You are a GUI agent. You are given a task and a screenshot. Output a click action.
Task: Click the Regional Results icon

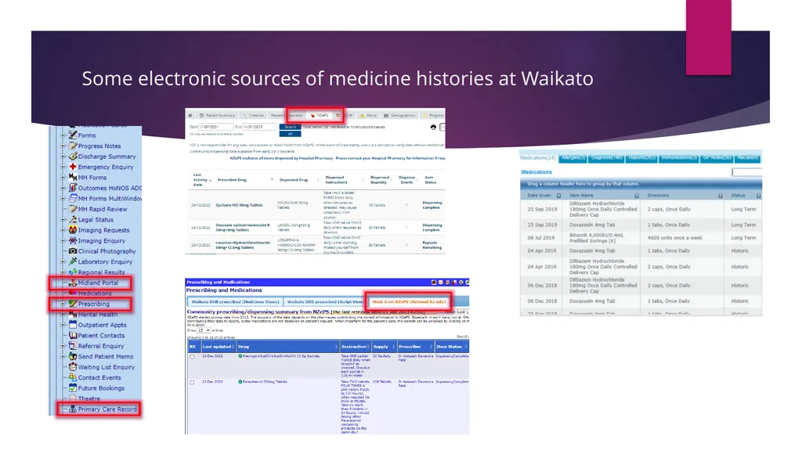(x=73, y=272)
